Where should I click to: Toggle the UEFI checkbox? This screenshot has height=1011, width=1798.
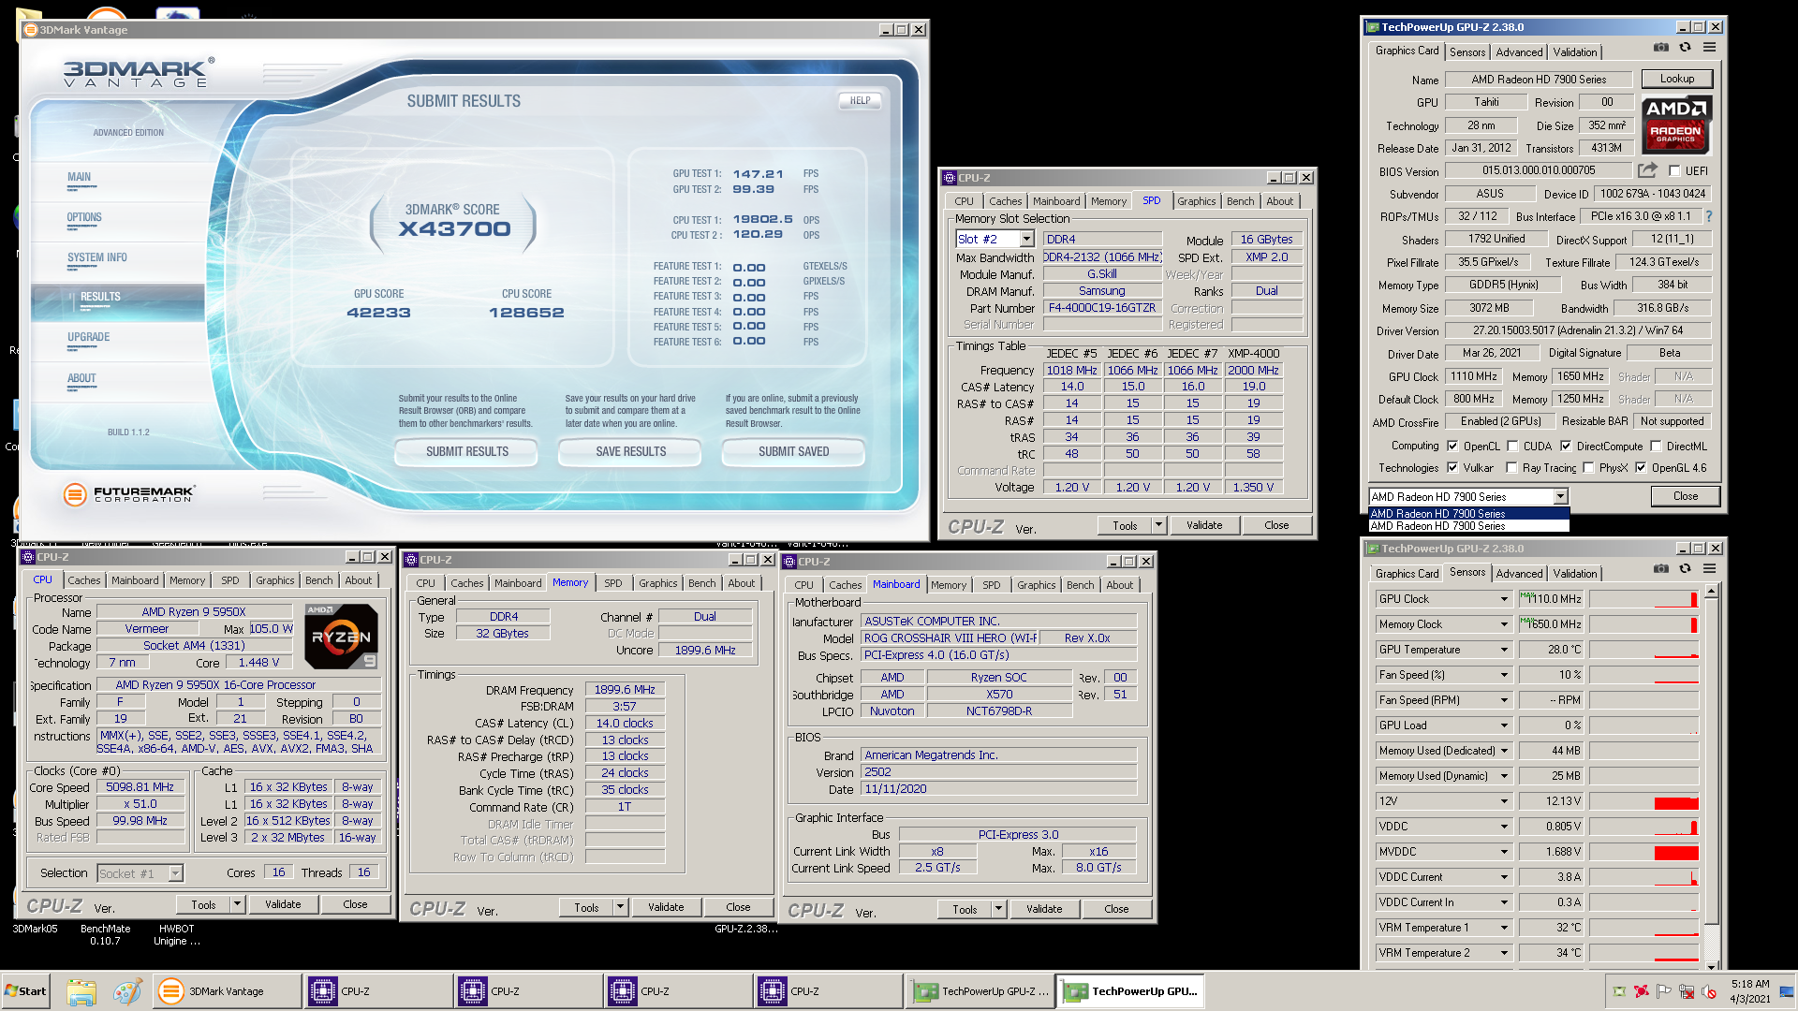click(1674, 170)
